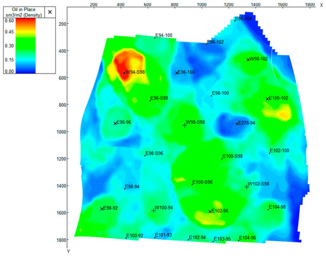This screenshot has width=326, height=256.
Task: Click the red area of color legend
Action: point(25,21)
